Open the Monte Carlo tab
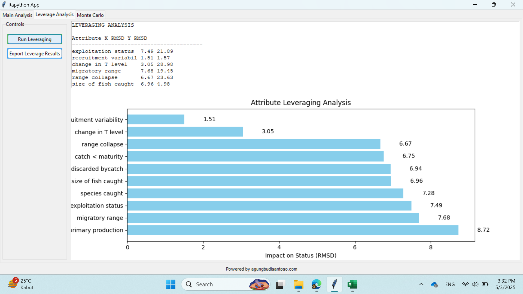 click(90, 15)
